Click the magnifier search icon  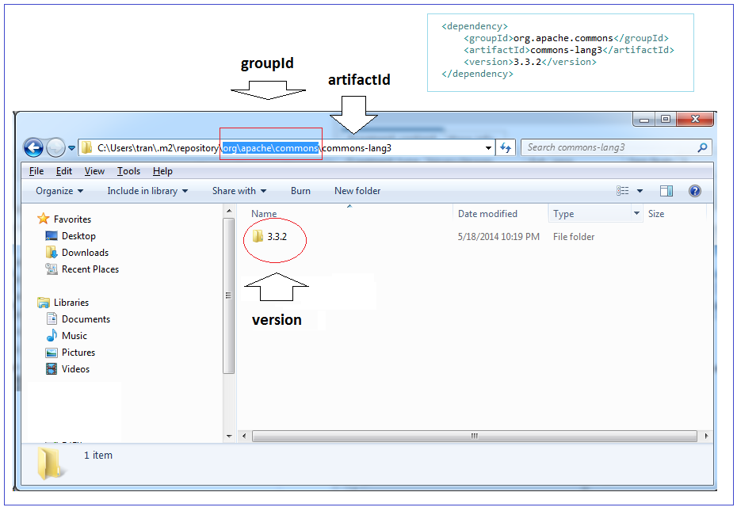702,147
